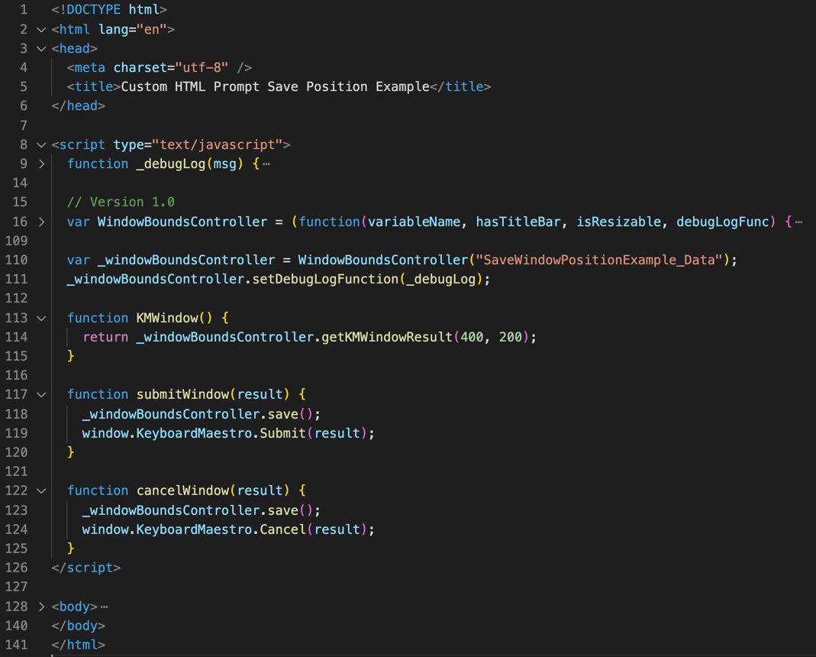Click the KeyboardMaestro.Submit call
The width and height of the screenshot is (816, 657).
point(221,433)
